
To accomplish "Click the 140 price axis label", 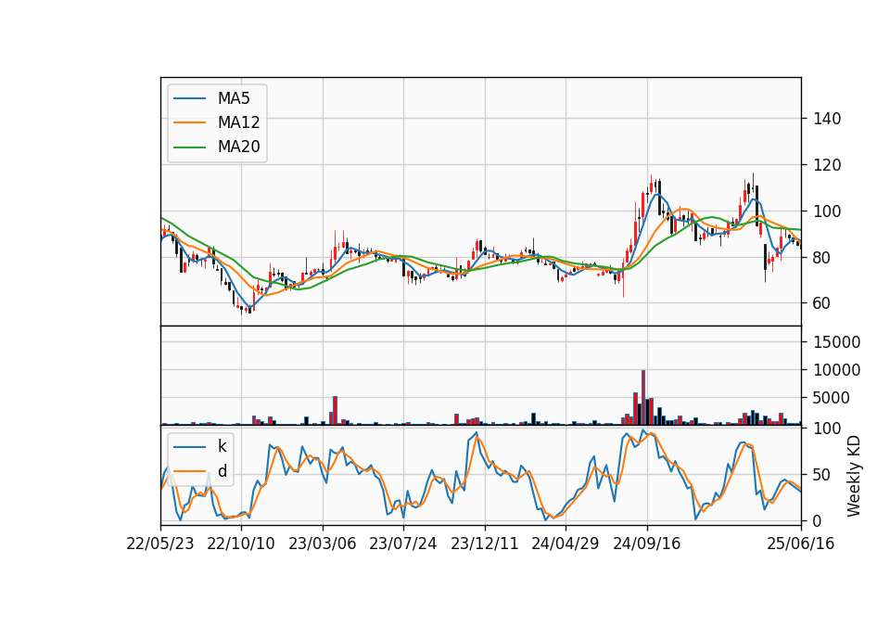I will pos(827,119).
